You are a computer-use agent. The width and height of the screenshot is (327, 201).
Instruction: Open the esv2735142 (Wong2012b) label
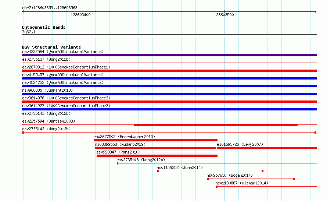(x=46, y=129)
